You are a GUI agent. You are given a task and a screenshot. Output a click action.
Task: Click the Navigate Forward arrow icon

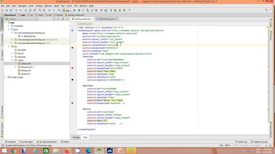pyautogui.click(x=54, y=10)
